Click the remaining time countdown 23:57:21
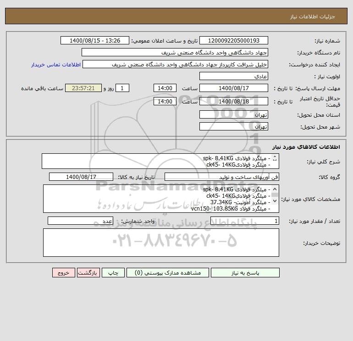This screenshot has width=353, height=341. coord(83,88)
